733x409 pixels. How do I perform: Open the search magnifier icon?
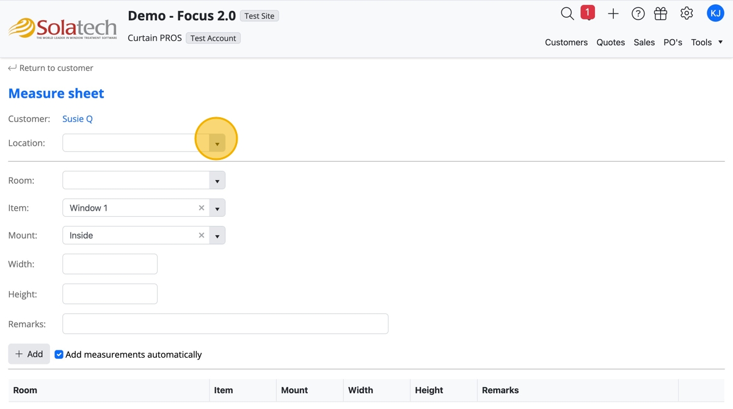point(567,13)
